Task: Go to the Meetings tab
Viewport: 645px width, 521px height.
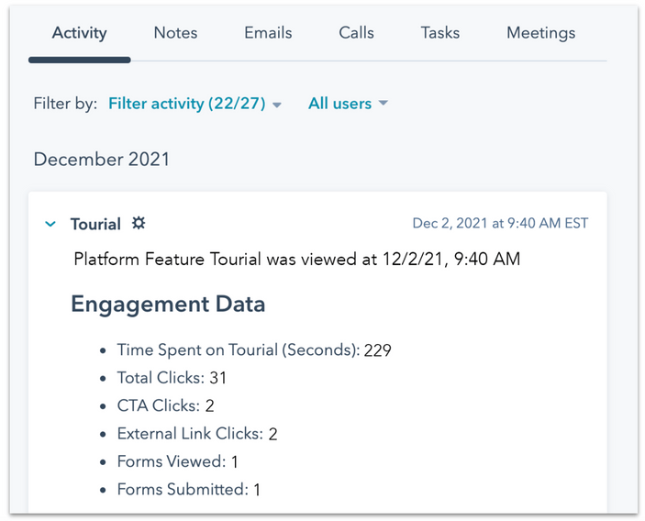Action: [541, 33]
